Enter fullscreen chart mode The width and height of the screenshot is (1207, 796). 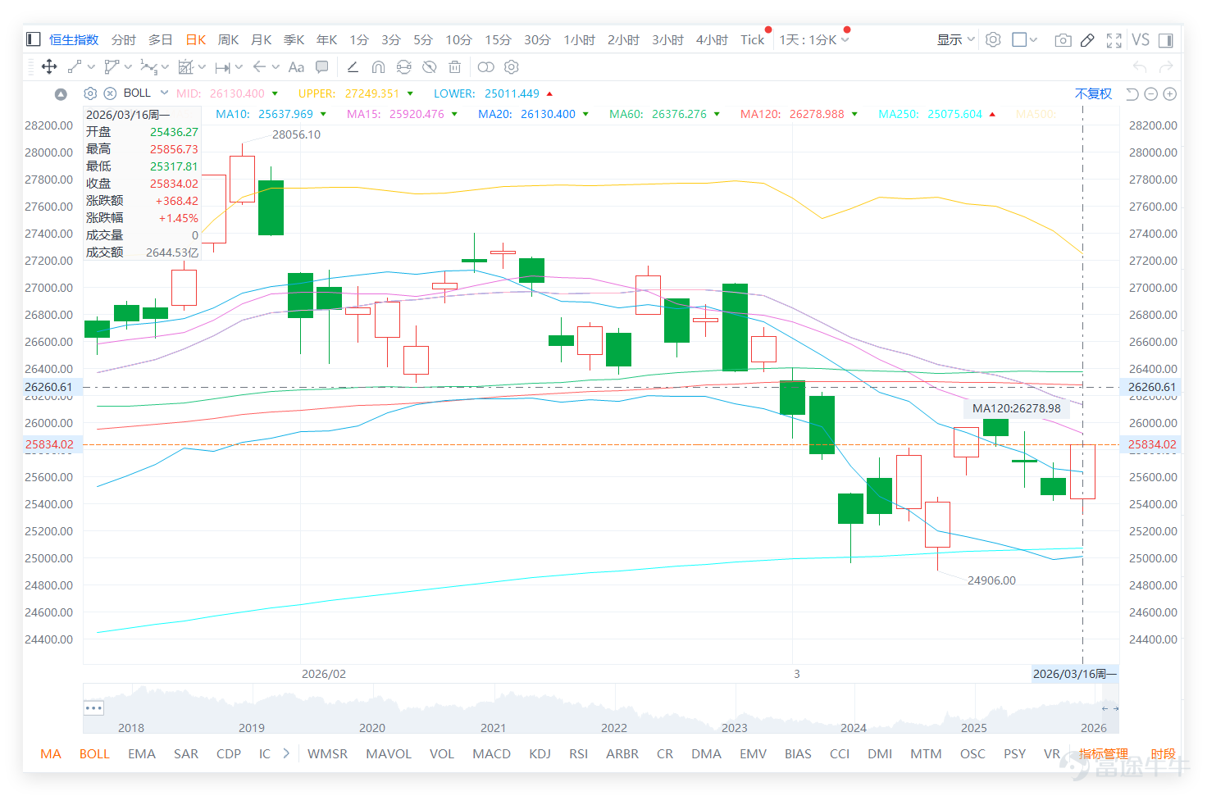pos(1114,40)
